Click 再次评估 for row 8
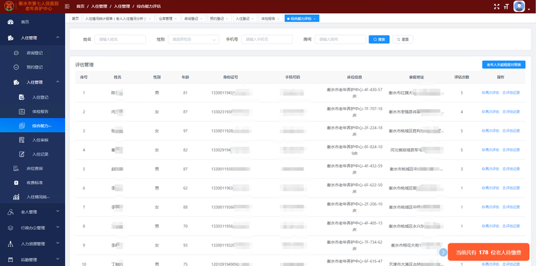Image resolution: width=536 pixels, height=266 pixels. click(x=490, y=226)
